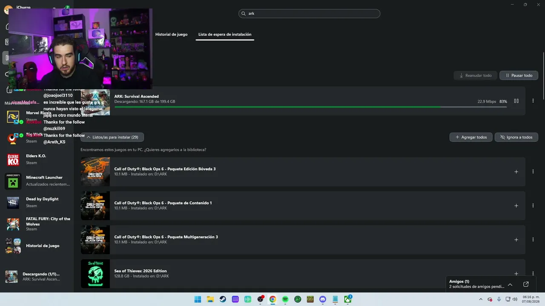This screenshot has width=545, height=306.
Task: Click the Pausar todo button
Action: [519, 76]
